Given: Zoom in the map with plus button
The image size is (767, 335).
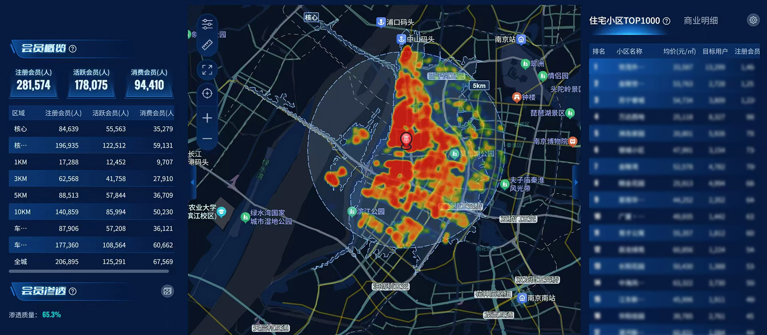Looking at the screenshot, I should pyautogui.click(x=207, y=118).
